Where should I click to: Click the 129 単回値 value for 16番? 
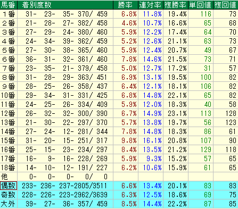pyautogui.click(x=206, y=149)
